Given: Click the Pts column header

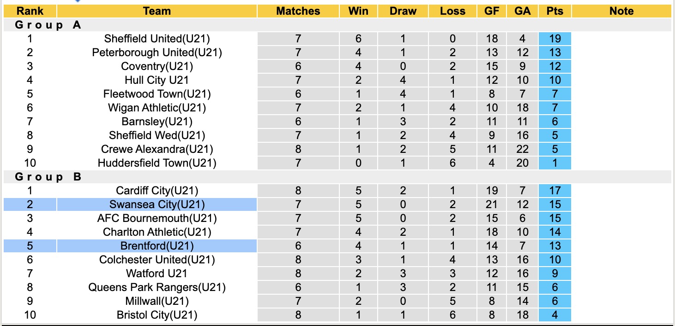Looking at the screenshot, I should point(555,11).
